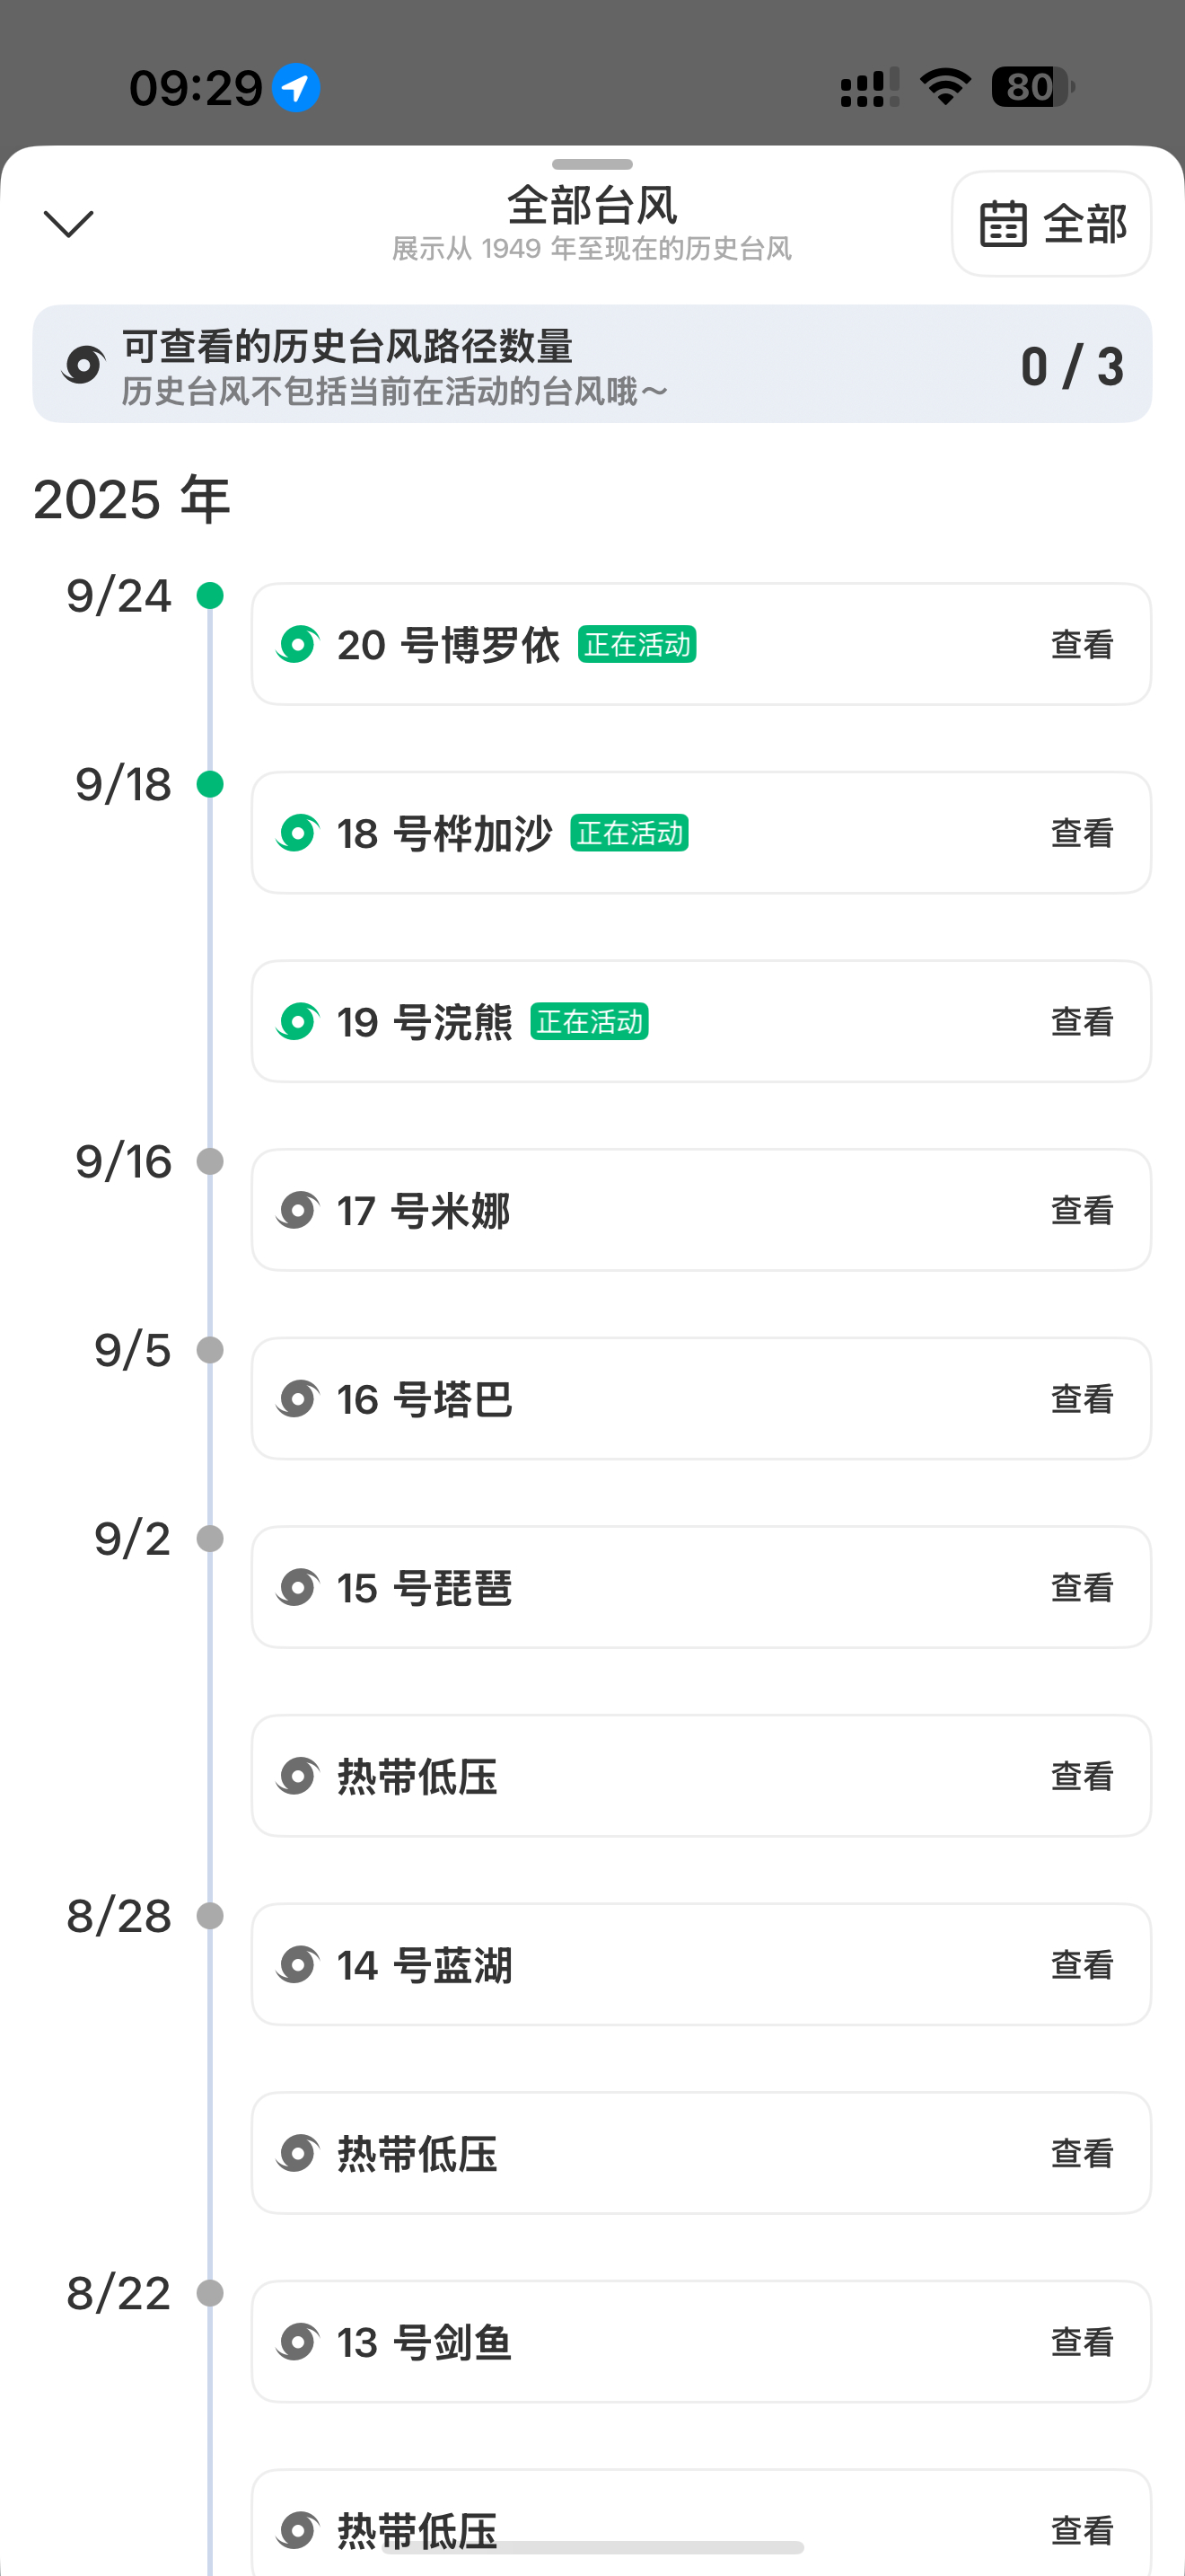View 15号琵琶 via 查看 link
The image size is (1185, 2576).
(1081, 1587)
